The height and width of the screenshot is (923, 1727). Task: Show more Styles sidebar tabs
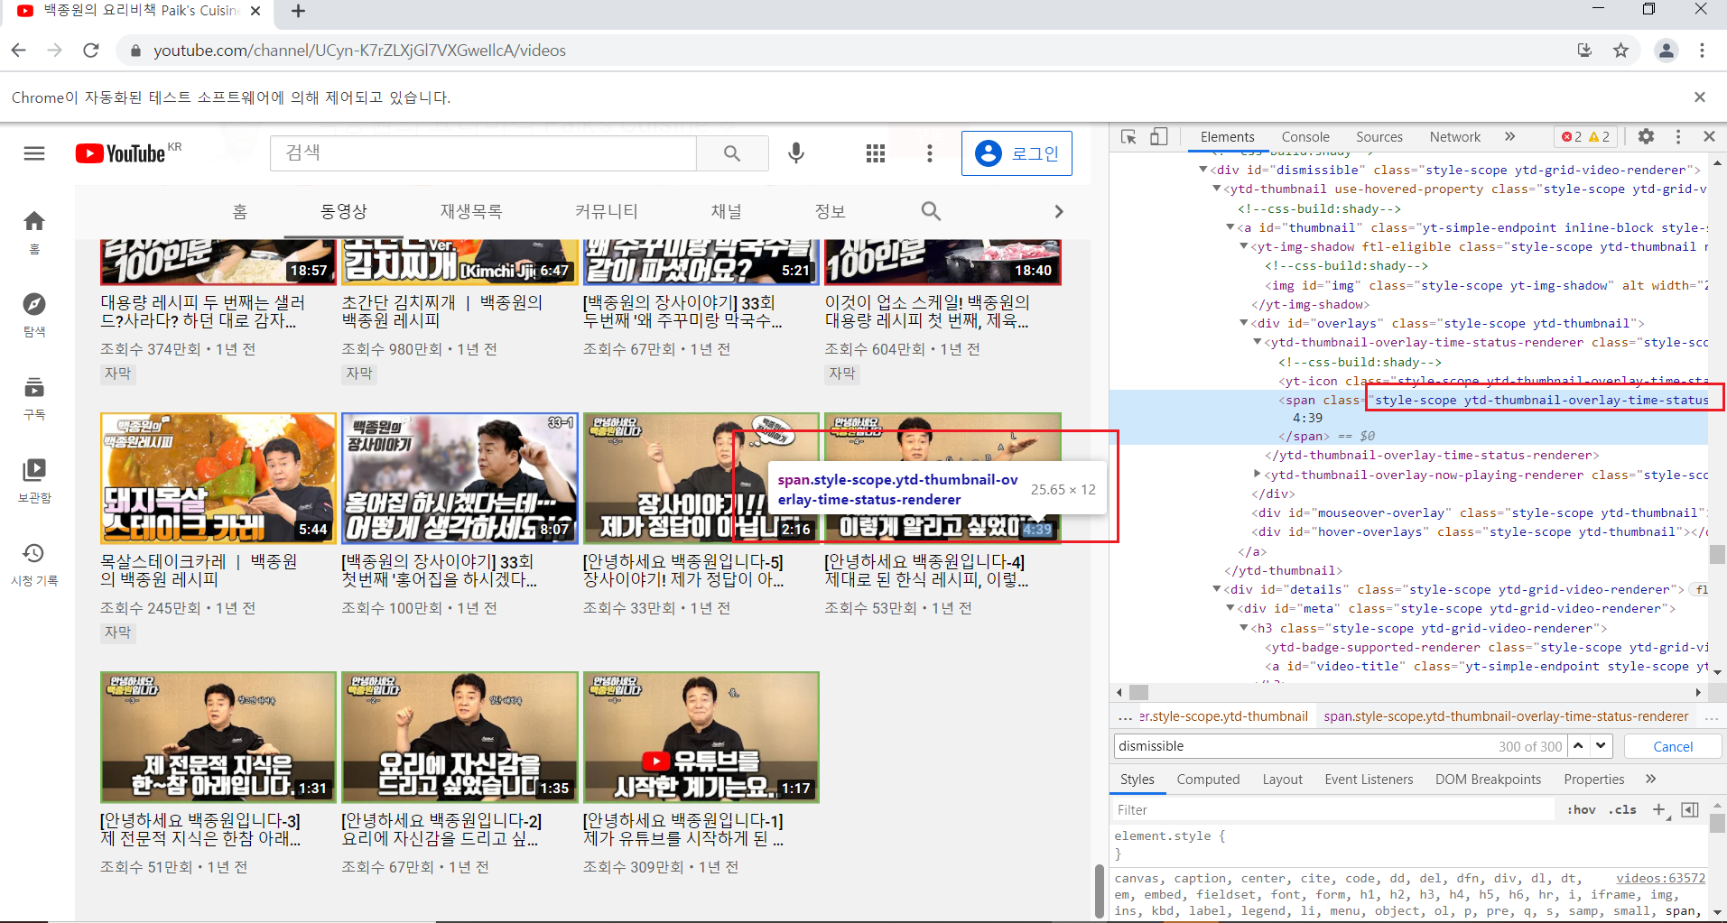click(1650, 779)
